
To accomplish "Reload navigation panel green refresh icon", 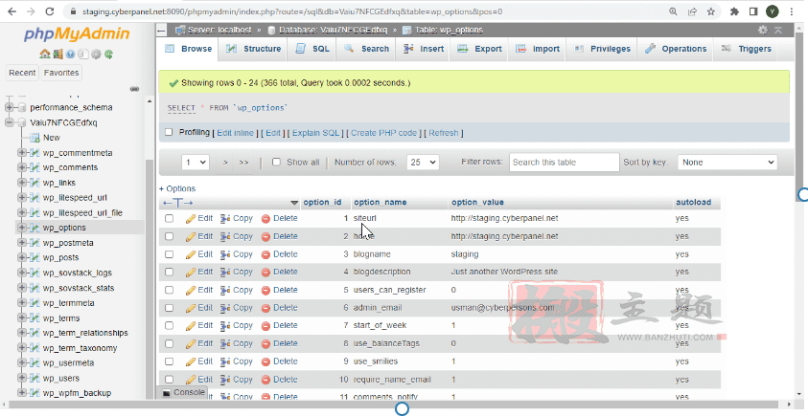I will (x=108, y=54).
